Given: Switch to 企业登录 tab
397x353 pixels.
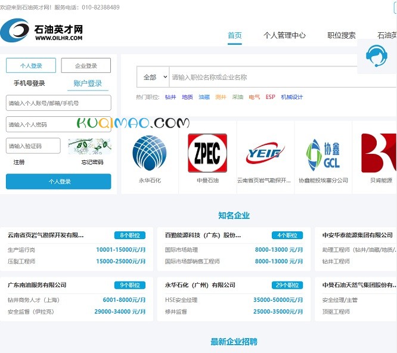Looking at the screenshot, I should click(86, 66).
